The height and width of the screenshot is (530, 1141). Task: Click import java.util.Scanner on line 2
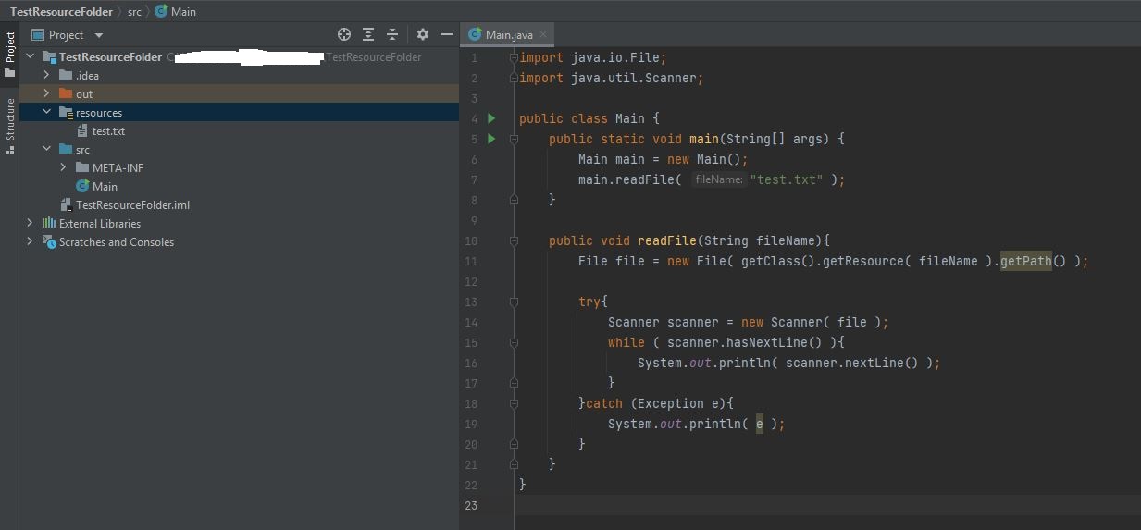point(611,78)
